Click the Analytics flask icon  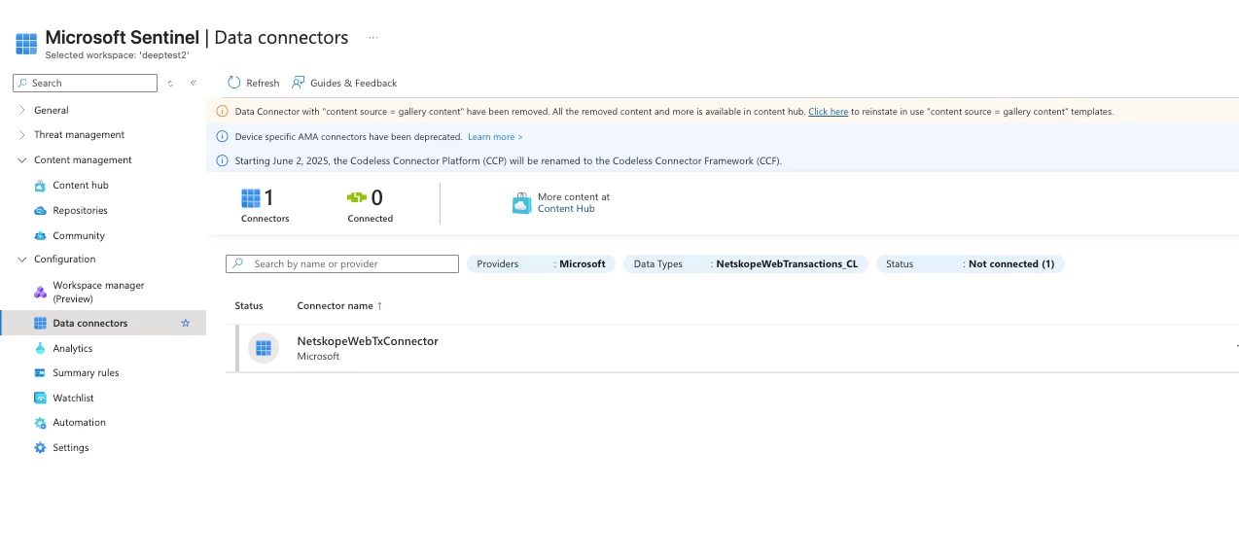click(40, 348)
